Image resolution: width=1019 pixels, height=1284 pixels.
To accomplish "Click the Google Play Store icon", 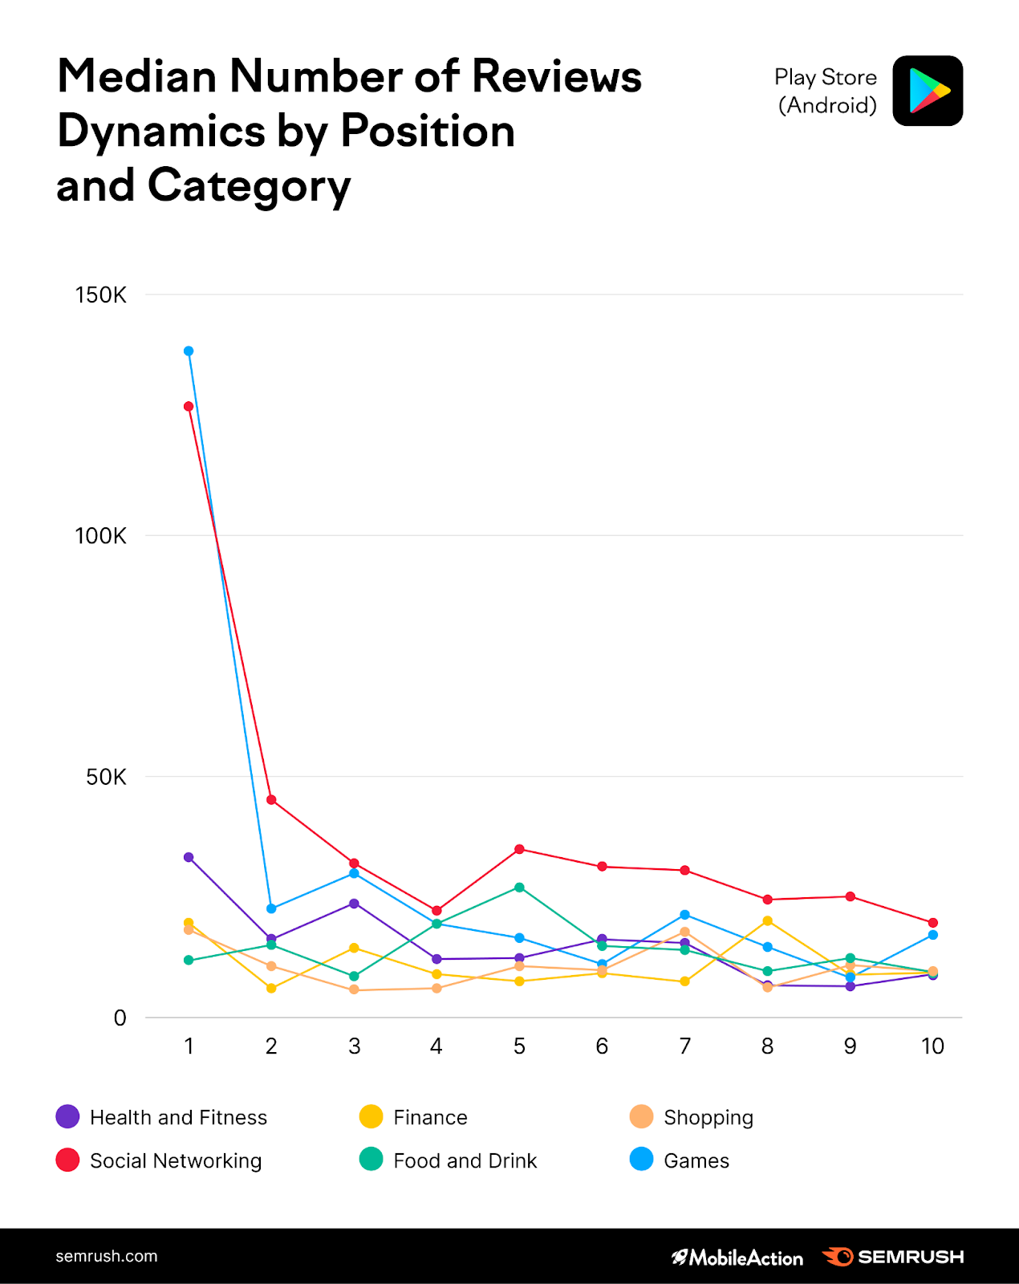I will (928, 91).
